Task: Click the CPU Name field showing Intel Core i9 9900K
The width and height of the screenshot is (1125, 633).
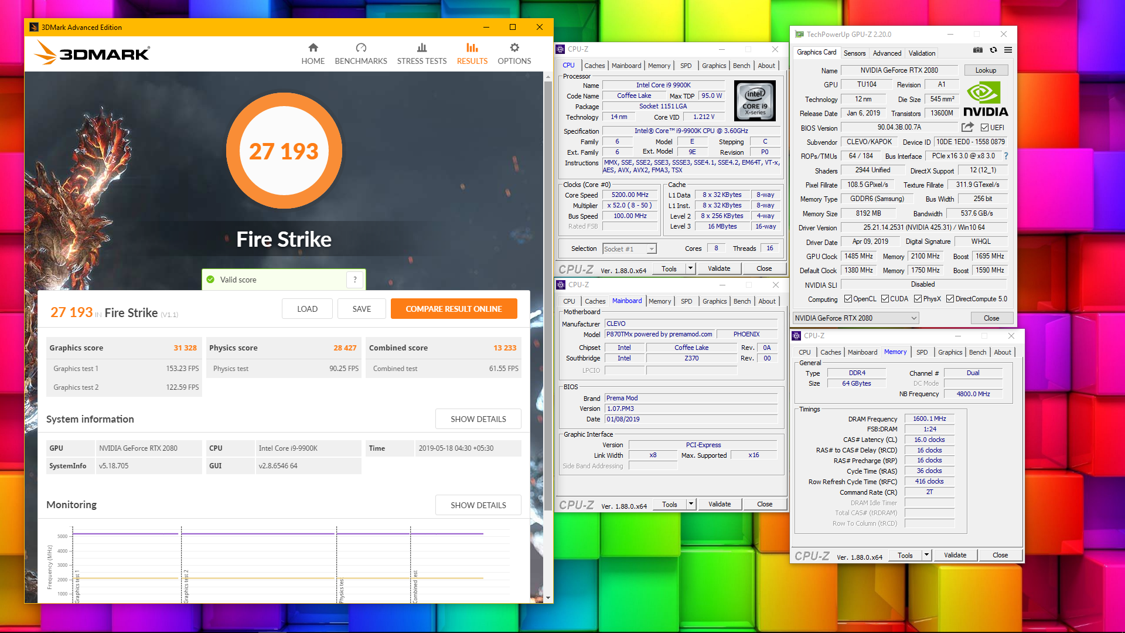Action: coord(663,85)
